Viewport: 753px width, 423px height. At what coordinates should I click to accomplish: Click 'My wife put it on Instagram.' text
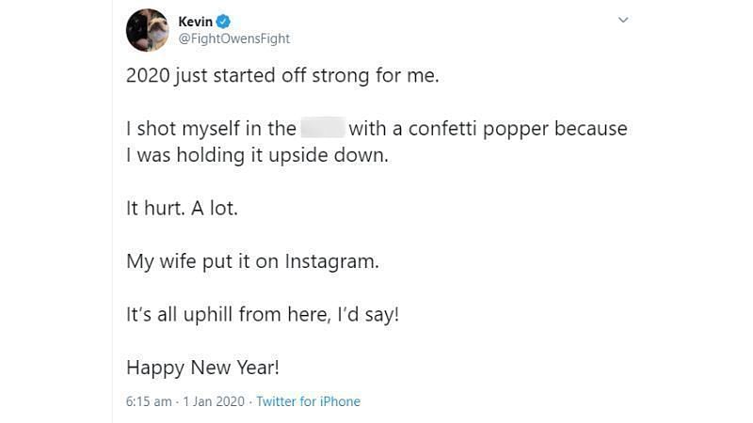[252, 262]
